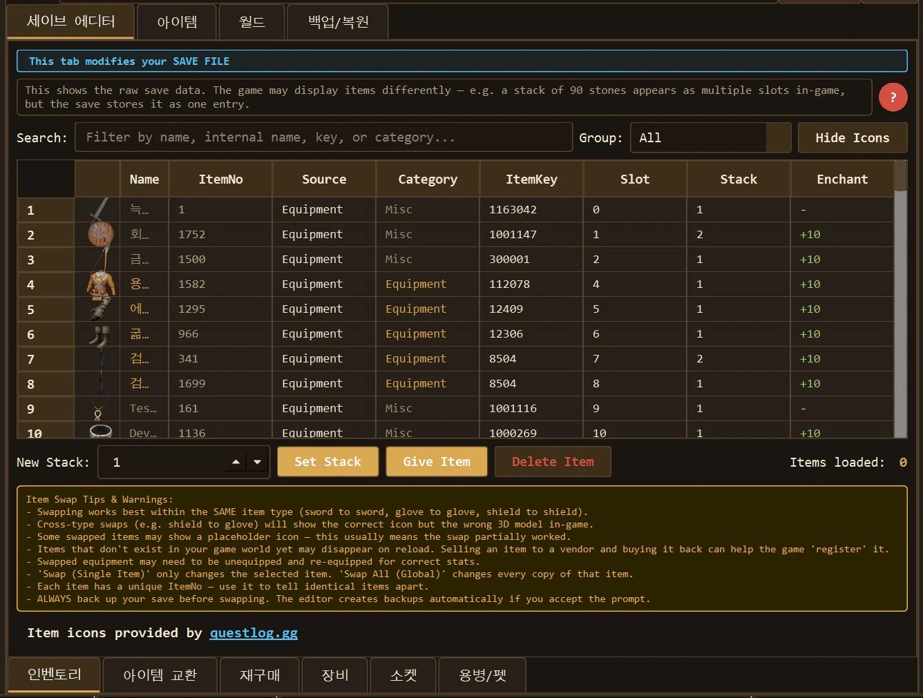Sort by the ItemNo column header
Viewport: 923px width, 698px height.
(220, 180)
